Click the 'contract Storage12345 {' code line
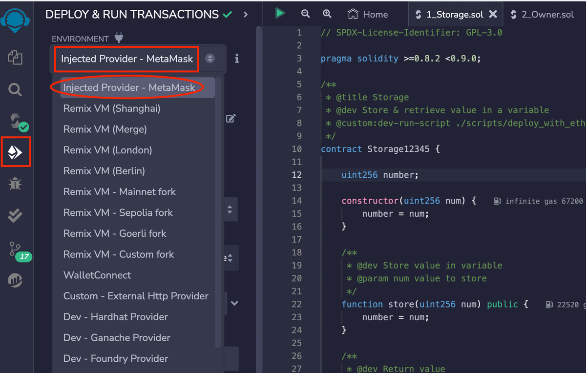This screenshot has height=373, width=586. 380,149
